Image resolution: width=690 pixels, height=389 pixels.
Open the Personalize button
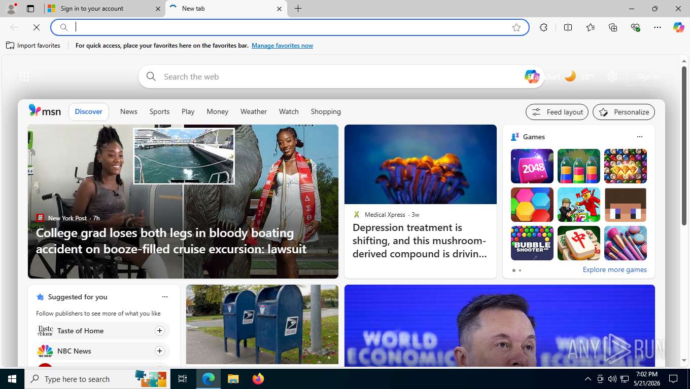tap(624, 112)
